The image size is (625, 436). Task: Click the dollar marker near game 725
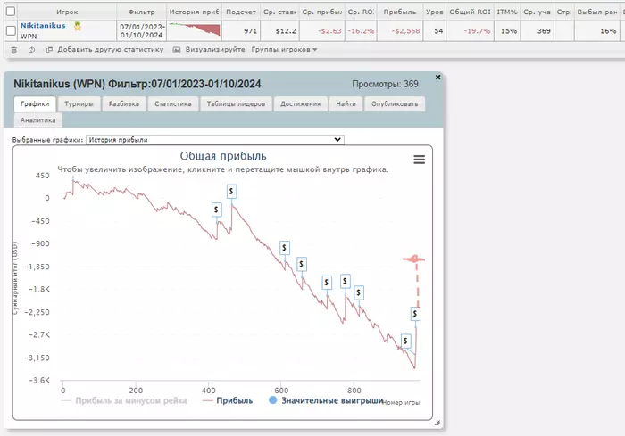point(327,283)
